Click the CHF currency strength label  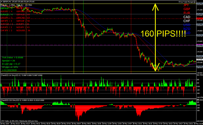pos(187,21)
